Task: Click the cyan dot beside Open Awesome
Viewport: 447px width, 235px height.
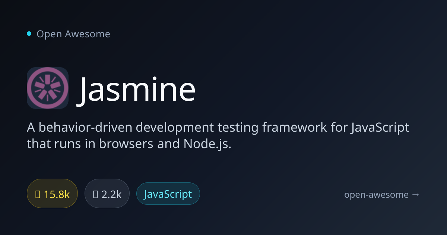Action: [x=29, y=34]
